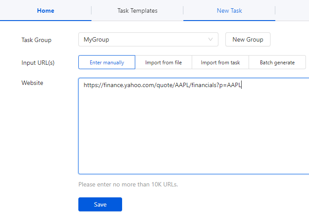This screenshot has height=221, width=309.
Task: Open the Home tab
Action: click(46, 11)
